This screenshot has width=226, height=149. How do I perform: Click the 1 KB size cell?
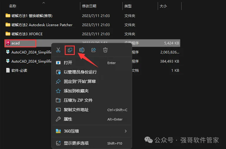pyautogui.click(x=175, y=71)
